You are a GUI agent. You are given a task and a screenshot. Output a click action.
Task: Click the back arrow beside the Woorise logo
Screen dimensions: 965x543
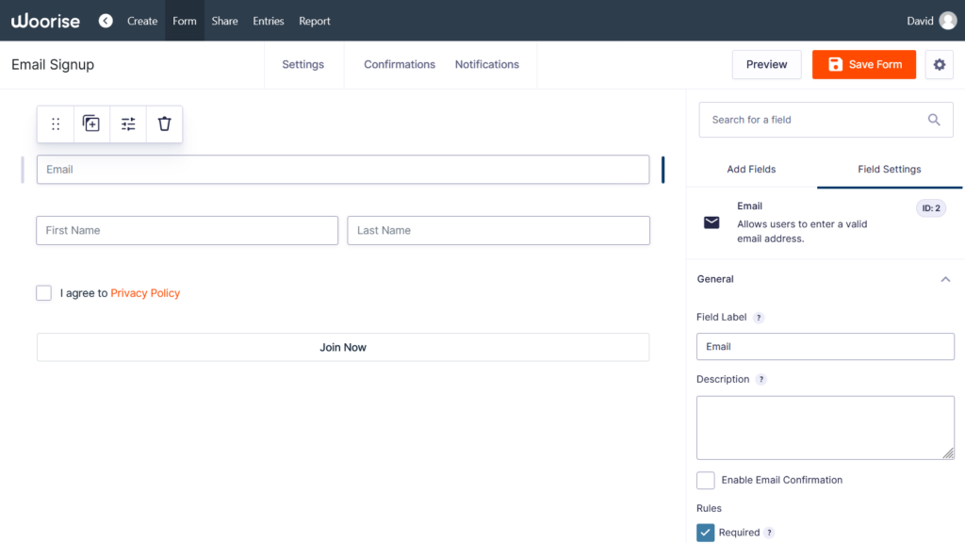[x=106, y=20]
